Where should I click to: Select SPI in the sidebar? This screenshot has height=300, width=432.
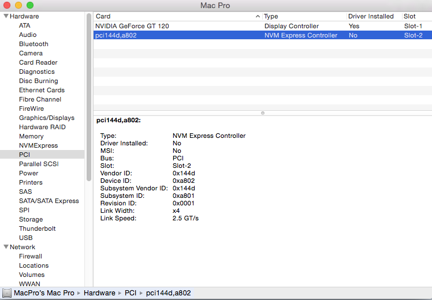click(24, 210)
